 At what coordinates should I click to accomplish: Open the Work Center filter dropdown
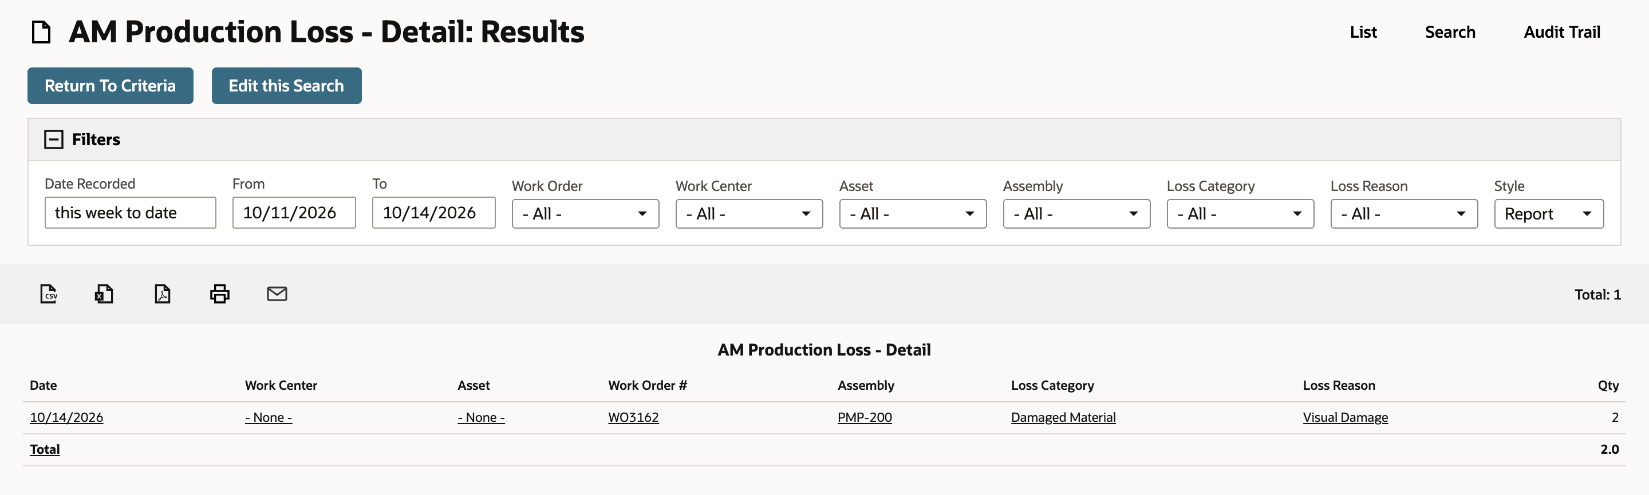coord(749,214)
